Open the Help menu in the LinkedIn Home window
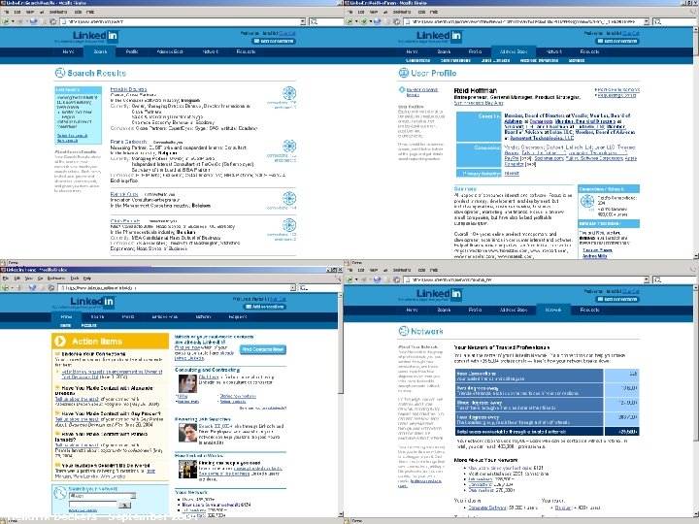 pos(87,278)
